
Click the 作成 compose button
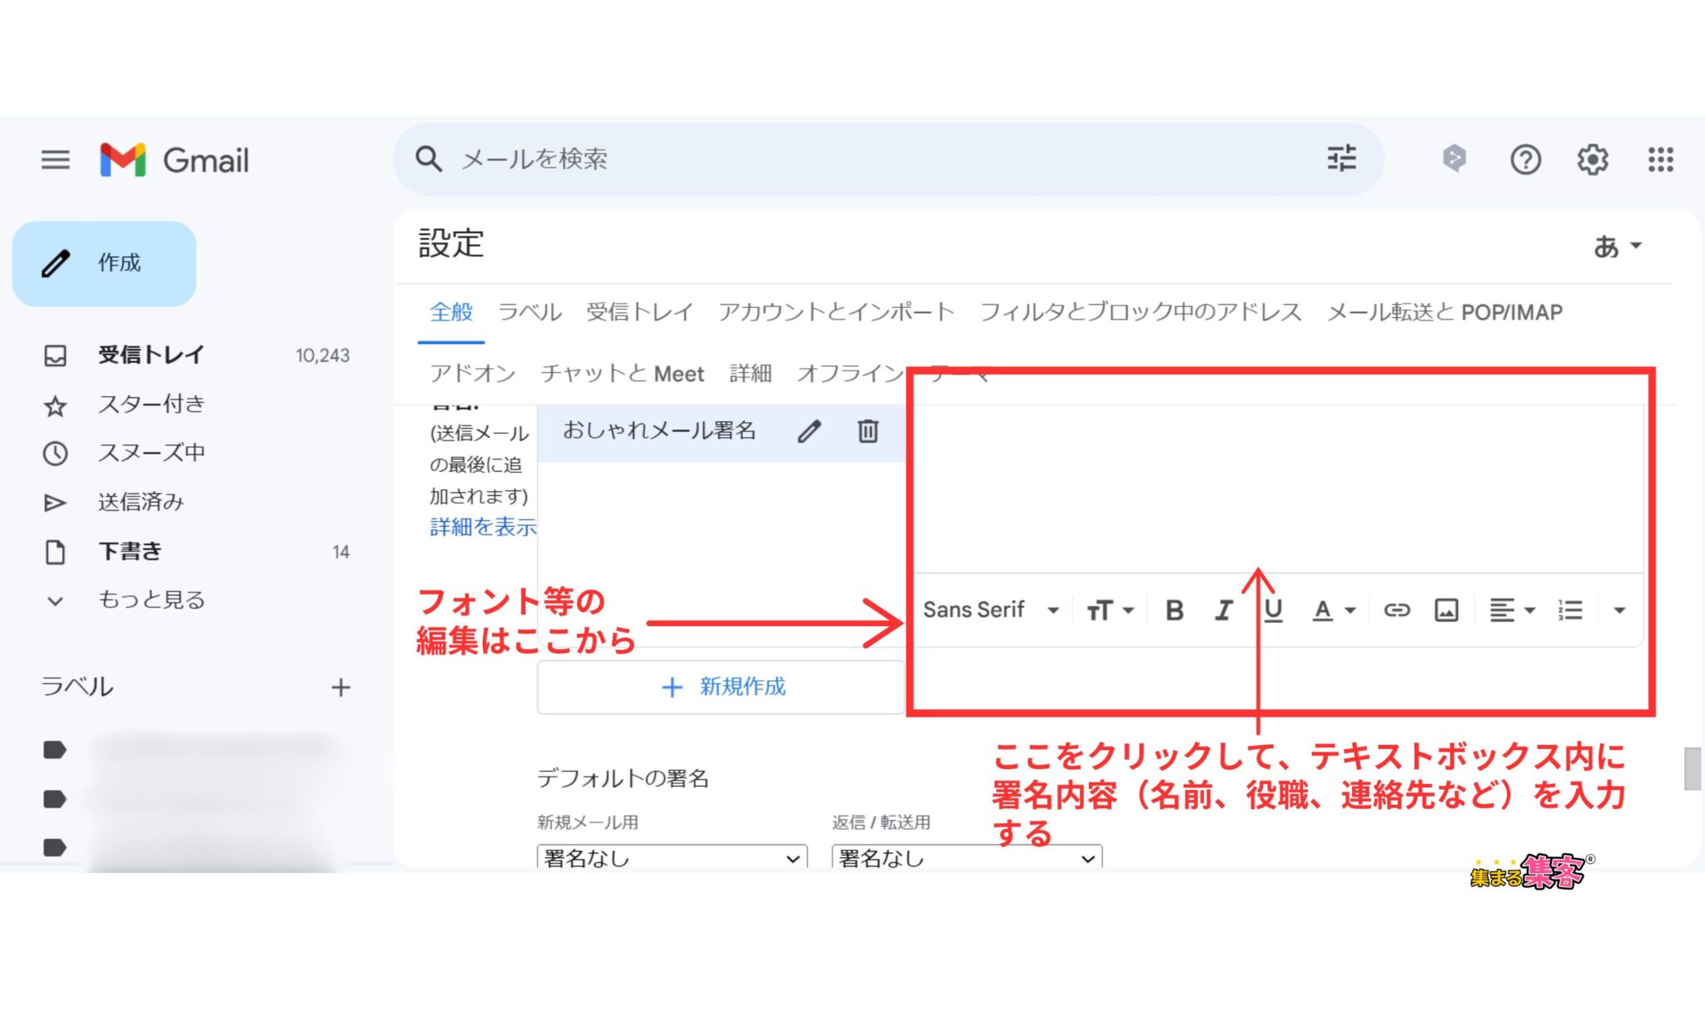[104, 263]
